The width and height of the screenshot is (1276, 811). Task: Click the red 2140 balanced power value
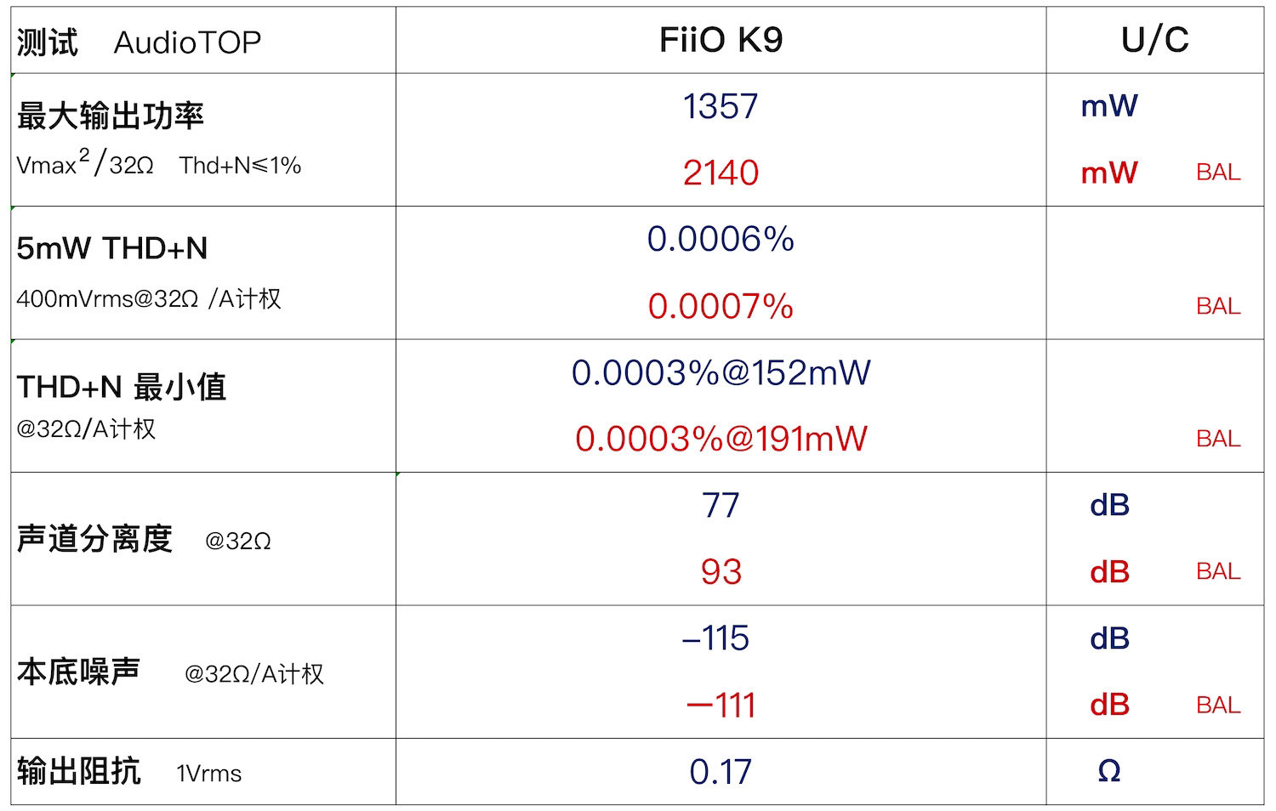pyautogui.click(x=721, y=173)
